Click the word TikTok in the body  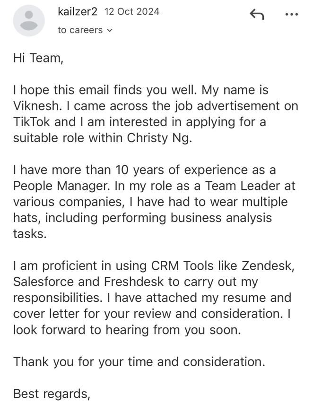[32, 122]
